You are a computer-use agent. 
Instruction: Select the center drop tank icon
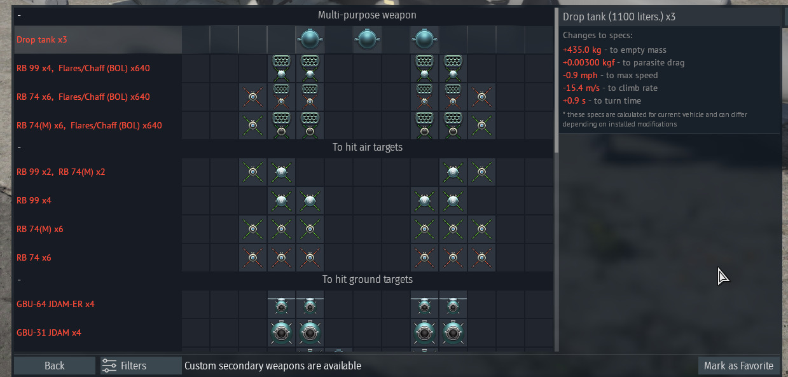(x=367, y=39)
